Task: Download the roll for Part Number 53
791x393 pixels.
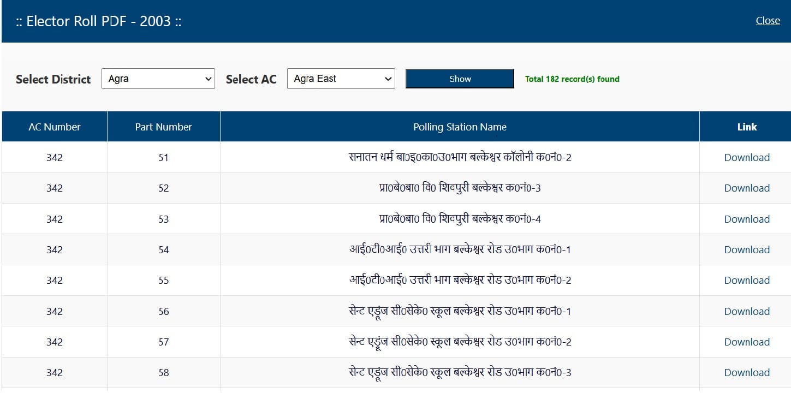Action: pos(747,218)
